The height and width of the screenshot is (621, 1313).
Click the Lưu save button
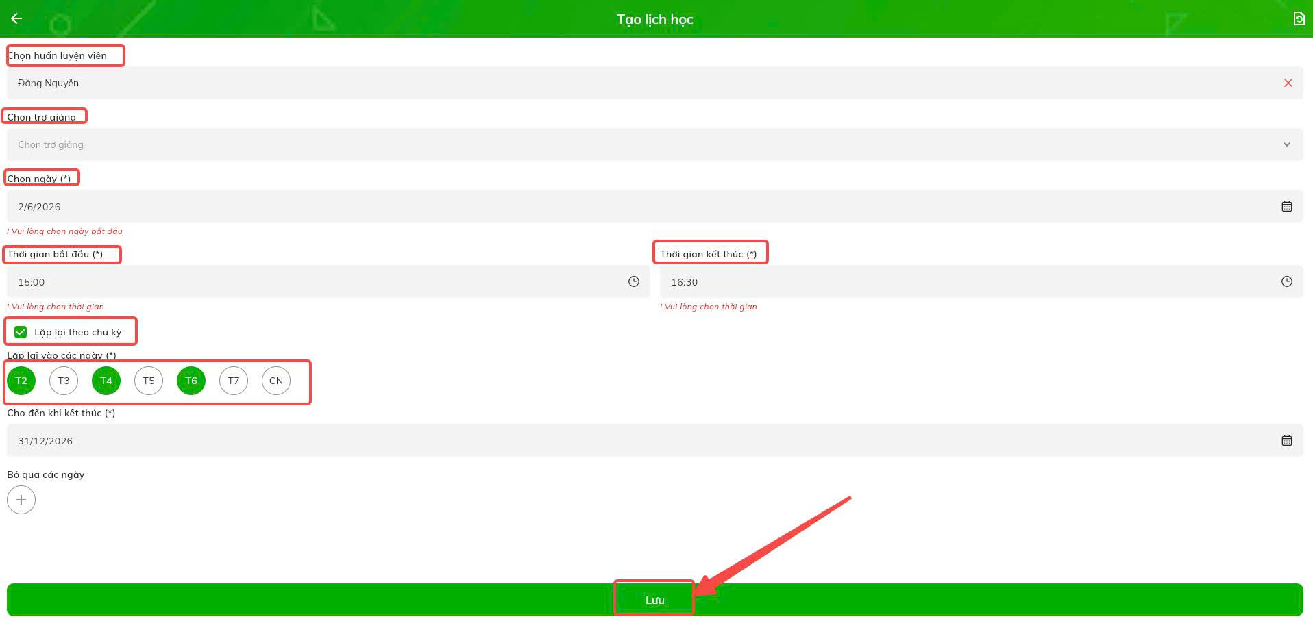point(654,600)
